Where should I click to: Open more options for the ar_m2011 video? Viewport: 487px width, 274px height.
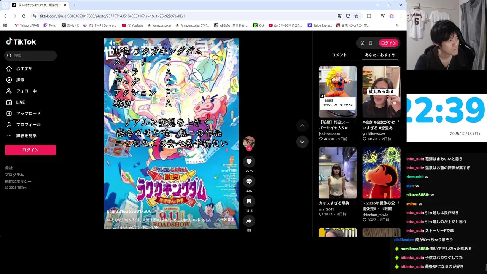click(355, 203)
